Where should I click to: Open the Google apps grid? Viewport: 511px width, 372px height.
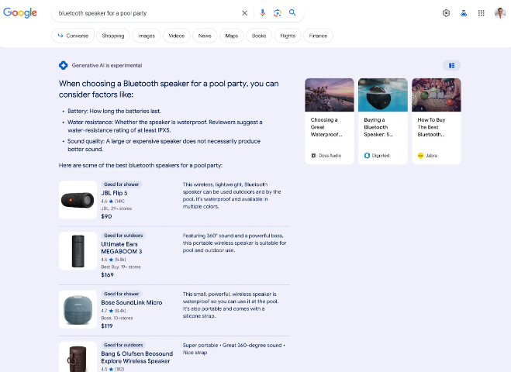(x=482, y=13)
